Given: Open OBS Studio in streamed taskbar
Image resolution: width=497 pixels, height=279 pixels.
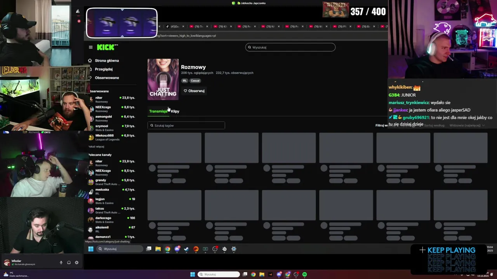Looking at the screenshot, I should [215, 249].
